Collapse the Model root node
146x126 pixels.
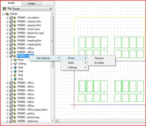coord(3,14)
